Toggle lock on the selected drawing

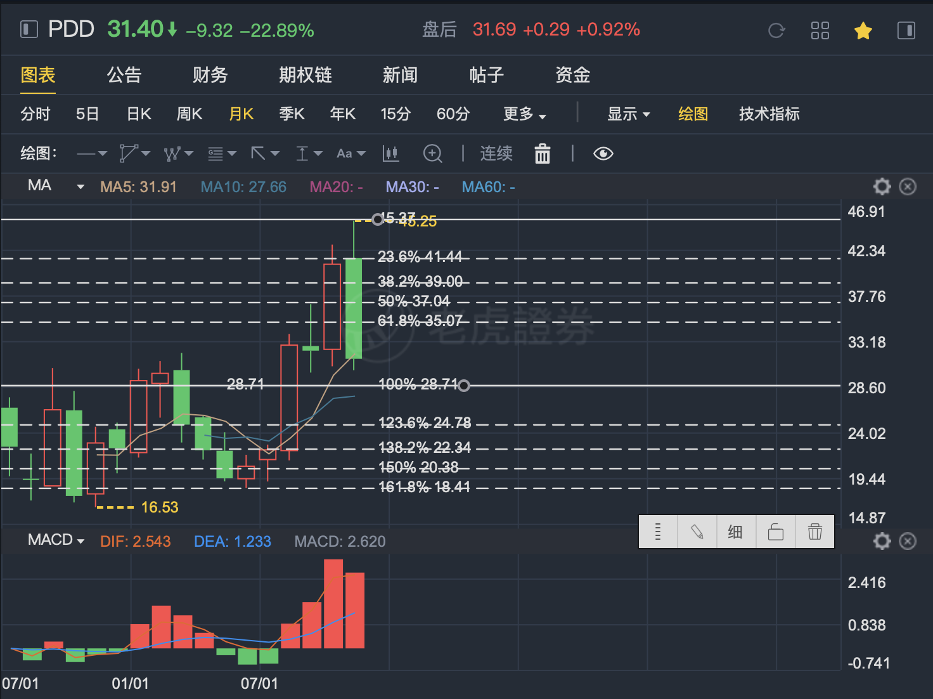click(776, 532)
